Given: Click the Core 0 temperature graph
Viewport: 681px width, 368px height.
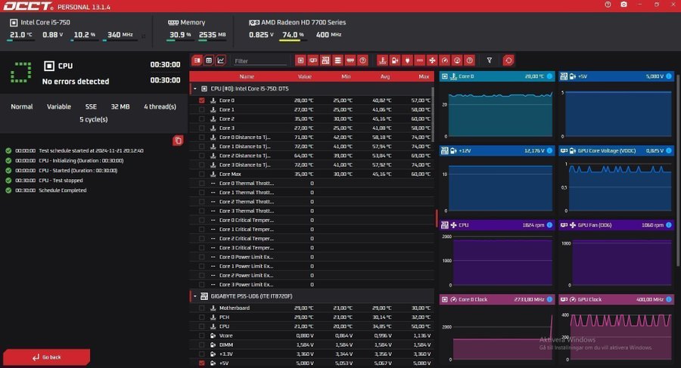Looking at the screenshot, I should coord(500,113).
